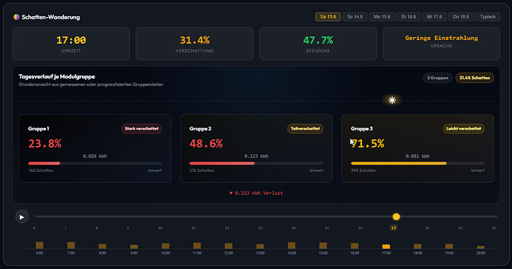The height and width of the screenshot is (269, 512).
Task: Select the Do 18.6 day tab
Action: 461,16
